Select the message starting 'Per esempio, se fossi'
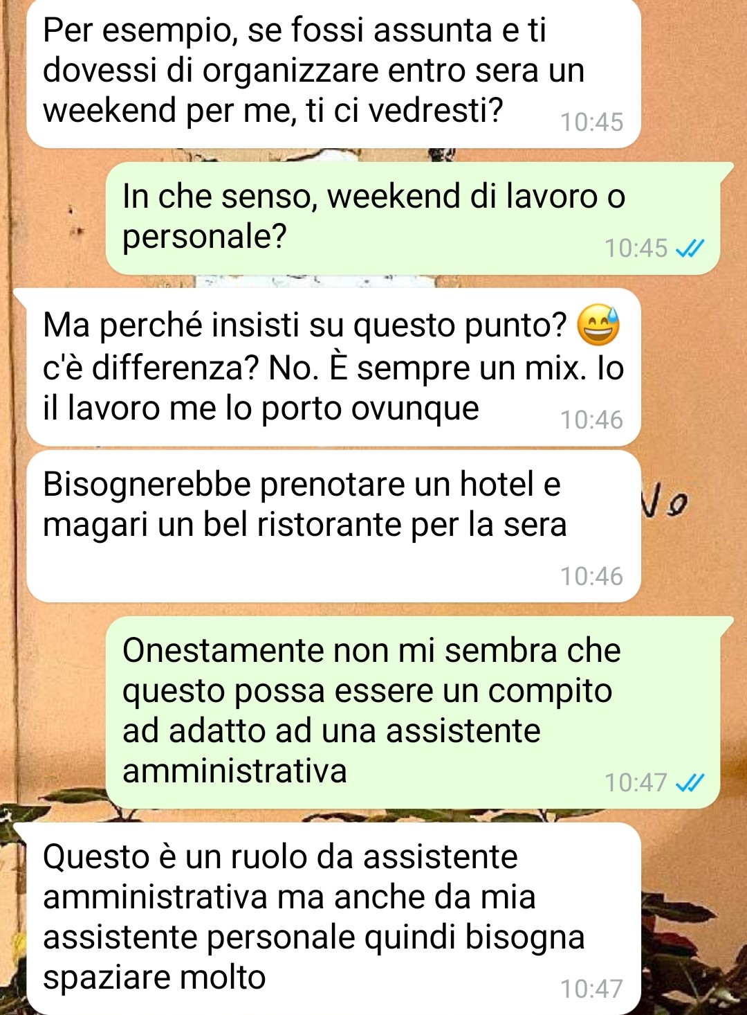The width and height of the screenshot is (747, 1015). pos(333,73)
